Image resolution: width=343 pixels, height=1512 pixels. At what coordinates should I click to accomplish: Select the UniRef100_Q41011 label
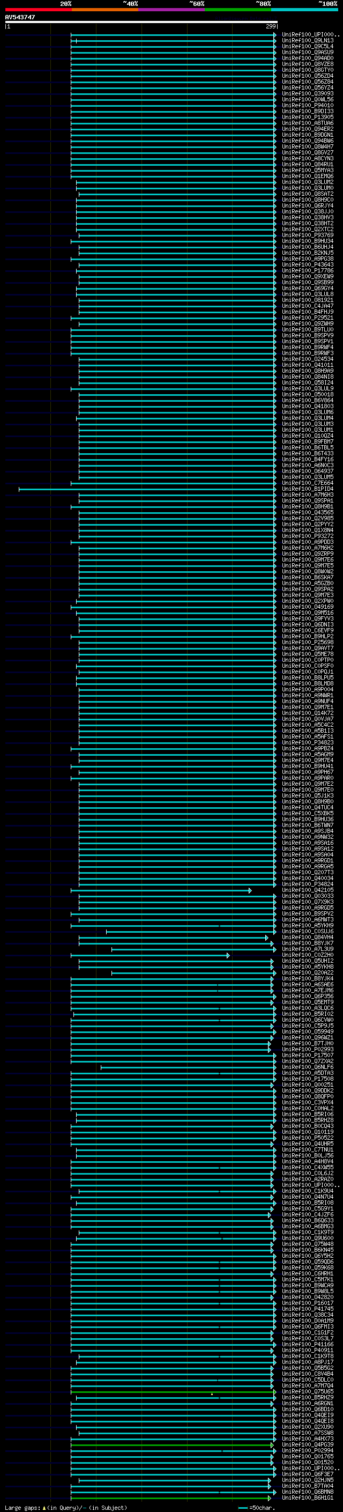(308, 365)
